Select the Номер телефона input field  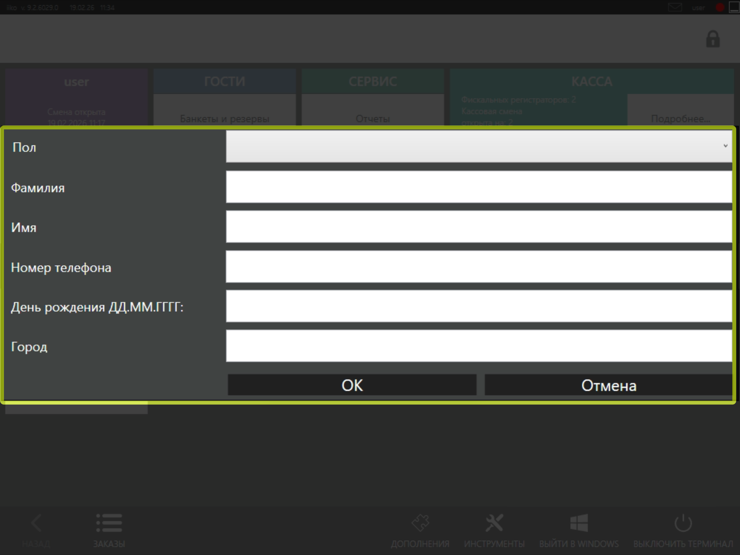pyautogui.click(x=478, y=267)
